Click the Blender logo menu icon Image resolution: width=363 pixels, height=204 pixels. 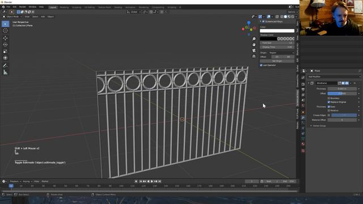point(3,7)
